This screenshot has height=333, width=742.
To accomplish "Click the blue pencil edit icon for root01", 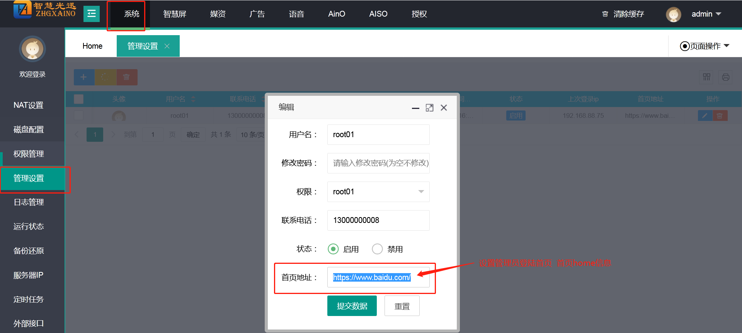I will click(705, 116).
